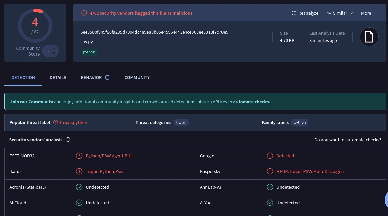Viewport: 388px width, 216px height.
Task: Open the DETAILS tab
Action: pos(58,78)
